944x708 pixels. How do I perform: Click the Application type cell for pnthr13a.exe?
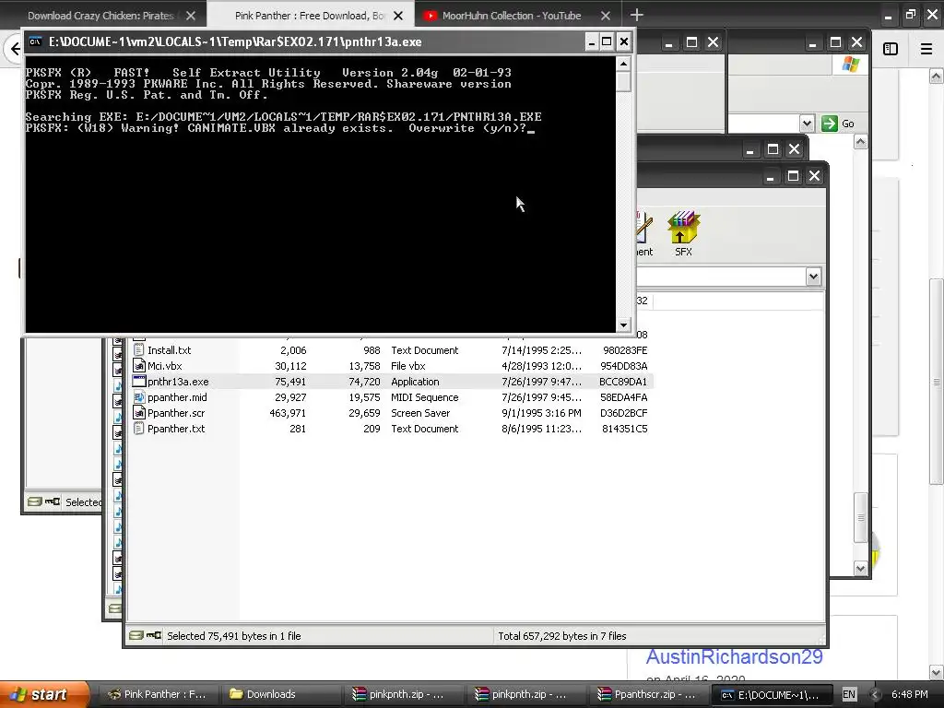[415, 382]
